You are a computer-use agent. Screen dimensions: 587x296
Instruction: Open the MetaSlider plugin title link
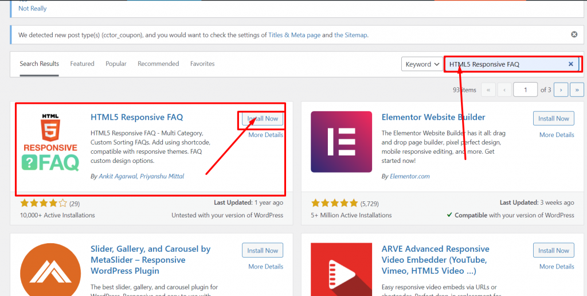coord(151,260)
